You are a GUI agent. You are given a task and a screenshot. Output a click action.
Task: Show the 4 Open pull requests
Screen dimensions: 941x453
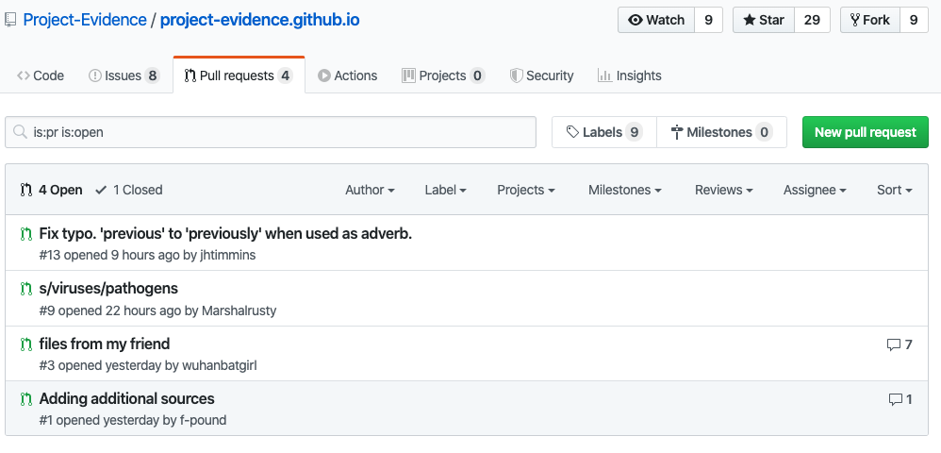(52, 190)
